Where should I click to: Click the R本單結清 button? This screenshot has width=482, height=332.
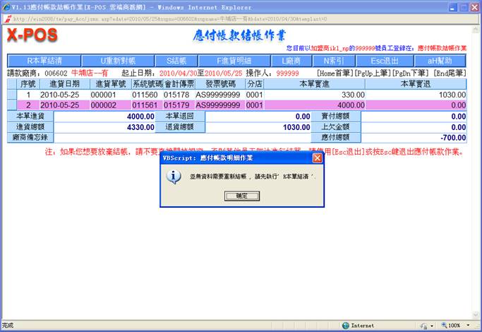[44, 61]
